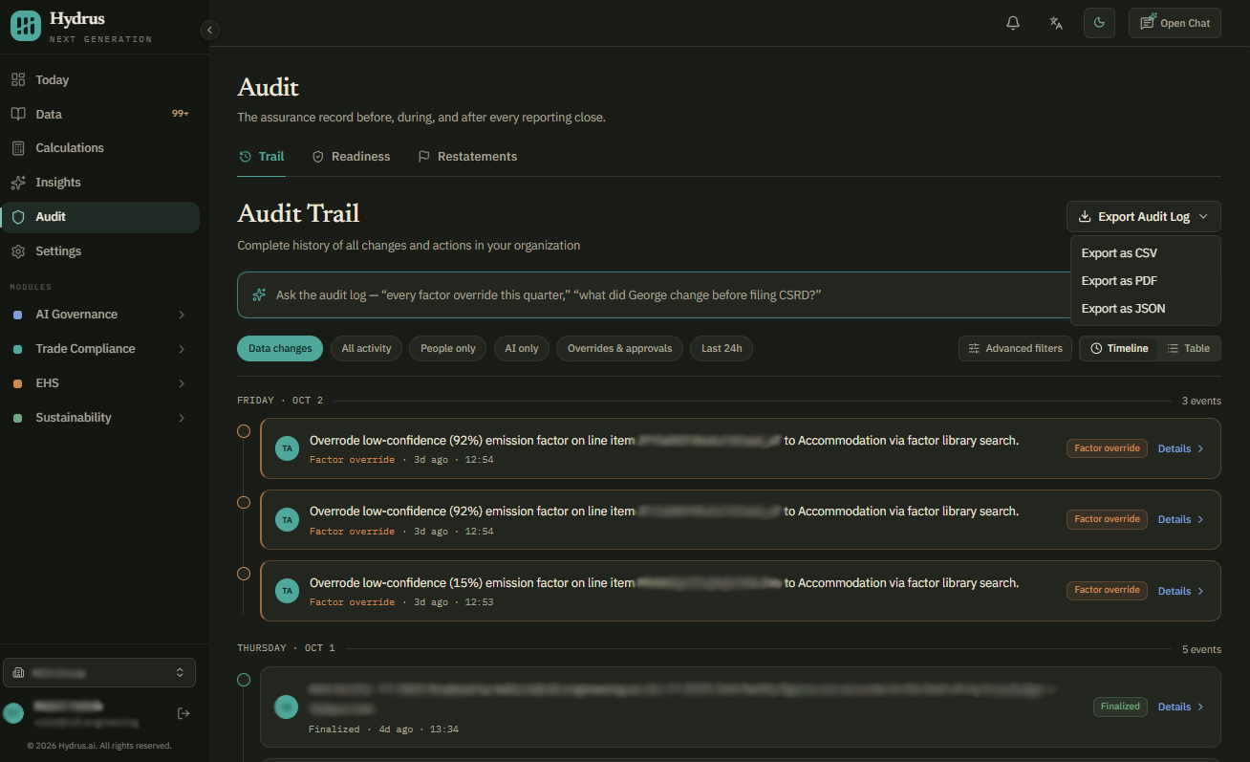Switch to the Readiness tab
This screenshot has width=1250, height=762.
pyautogui.click(x=351, y=157)
